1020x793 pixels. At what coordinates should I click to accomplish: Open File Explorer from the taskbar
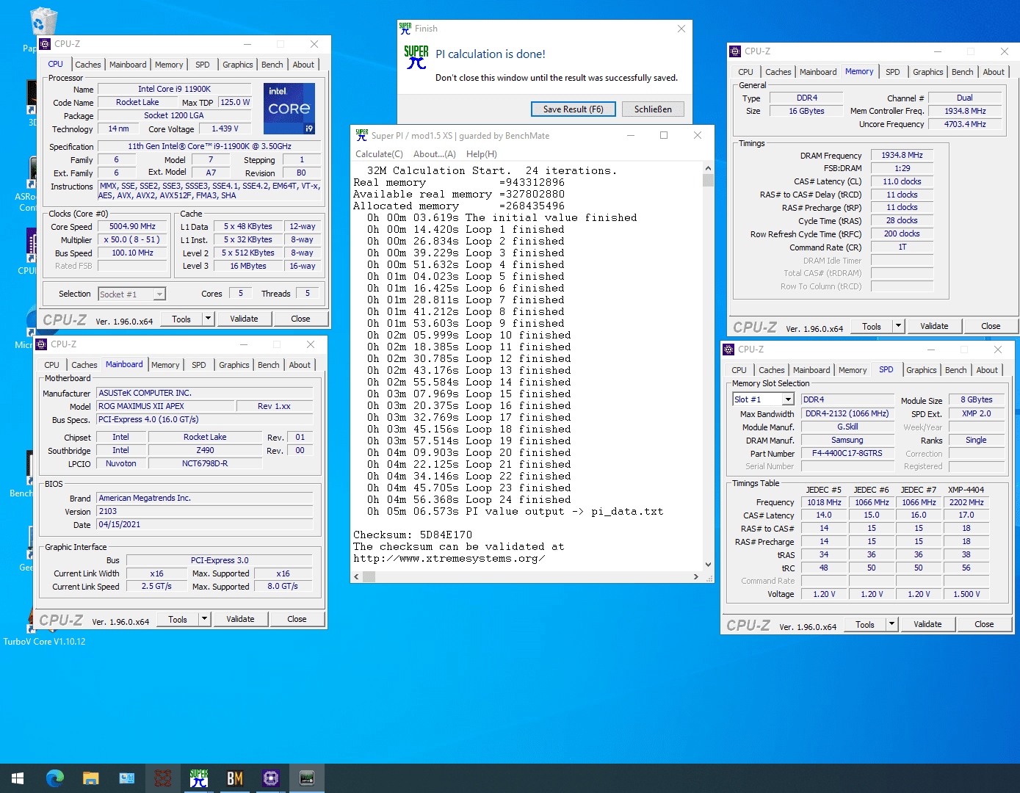(91, 778)
